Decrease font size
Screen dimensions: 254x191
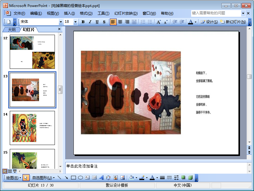coord(166,22)
